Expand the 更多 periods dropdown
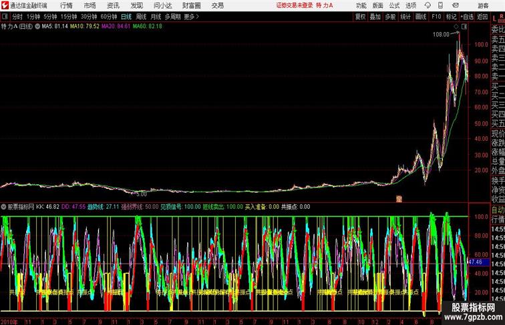This screenshot has width=505, height=325. pyautogui.click(x=191, y=17)
